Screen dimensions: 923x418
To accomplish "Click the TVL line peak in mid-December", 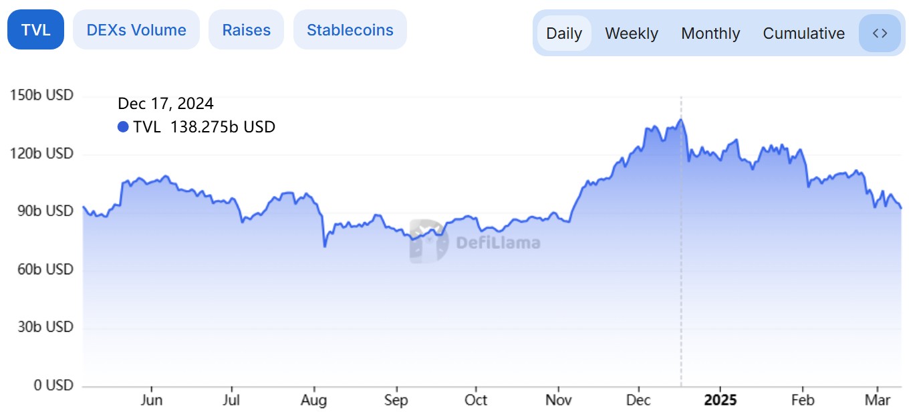I will pos(681,120).
